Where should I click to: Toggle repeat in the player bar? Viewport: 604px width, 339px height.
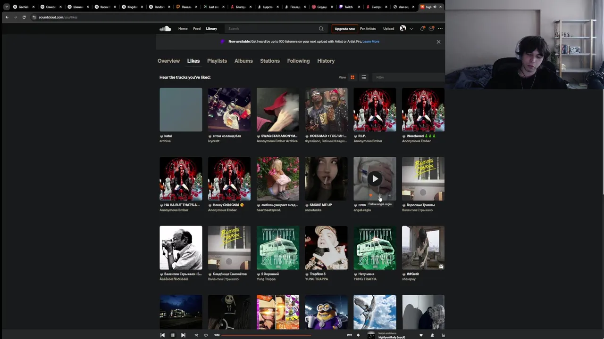point(206,335)
